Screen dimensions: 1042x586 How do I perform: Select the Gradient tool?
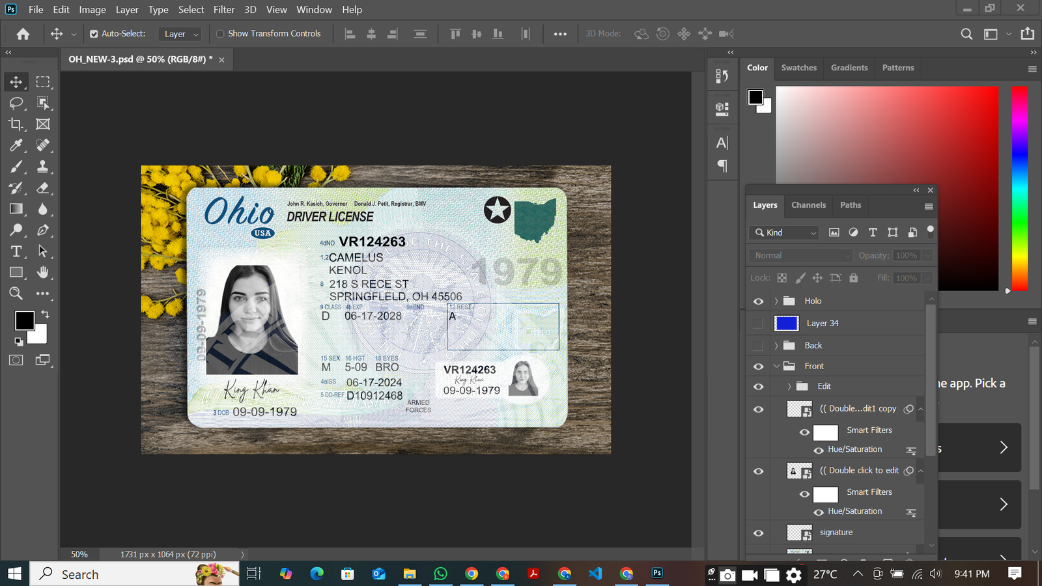pyautogui.click(x=16, y=209)
